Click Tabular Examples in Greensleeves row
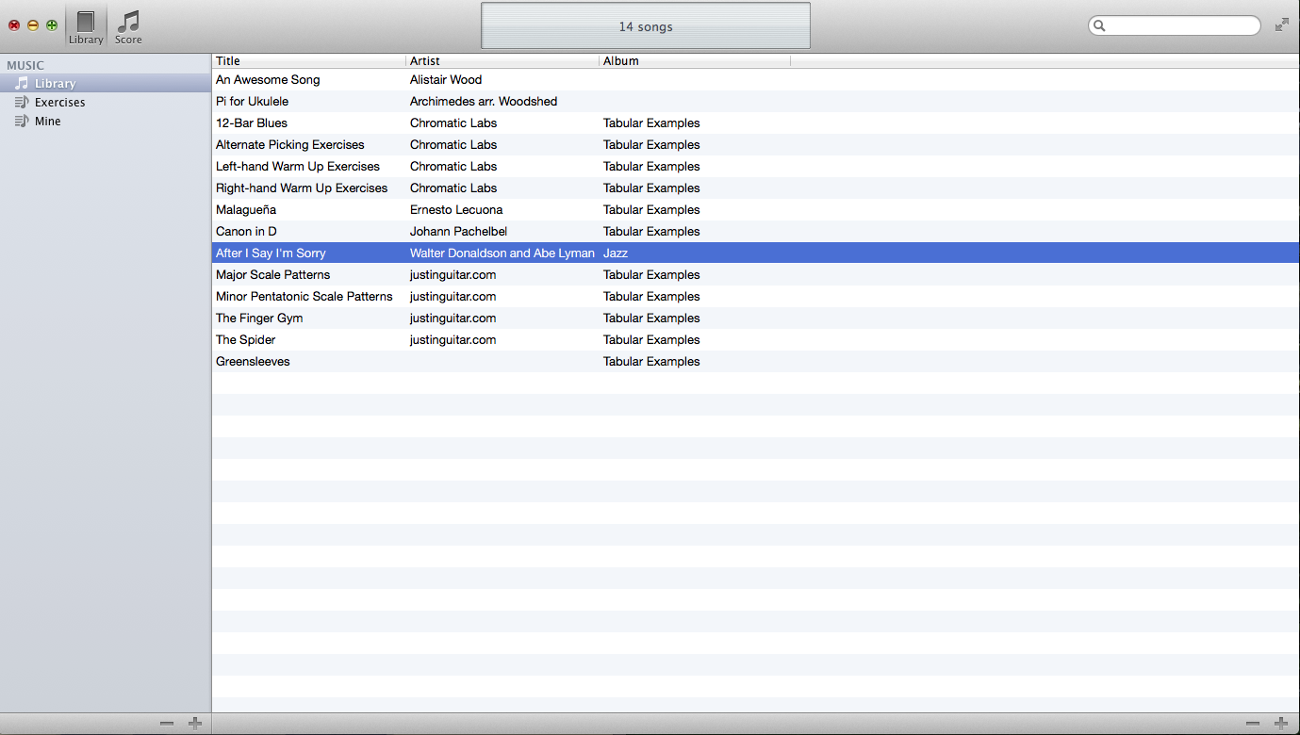Image resolution: width=1300 pixels, height=735 pixels. pos(651,362)
